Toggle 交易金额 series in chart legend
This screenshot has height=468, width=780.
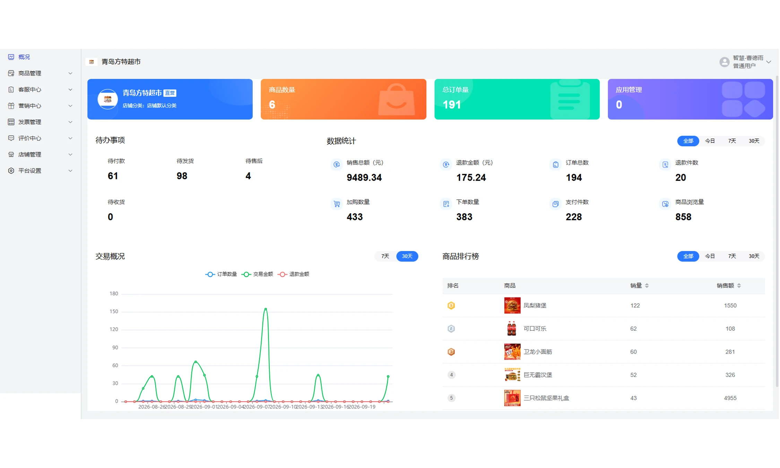[257, 274]
